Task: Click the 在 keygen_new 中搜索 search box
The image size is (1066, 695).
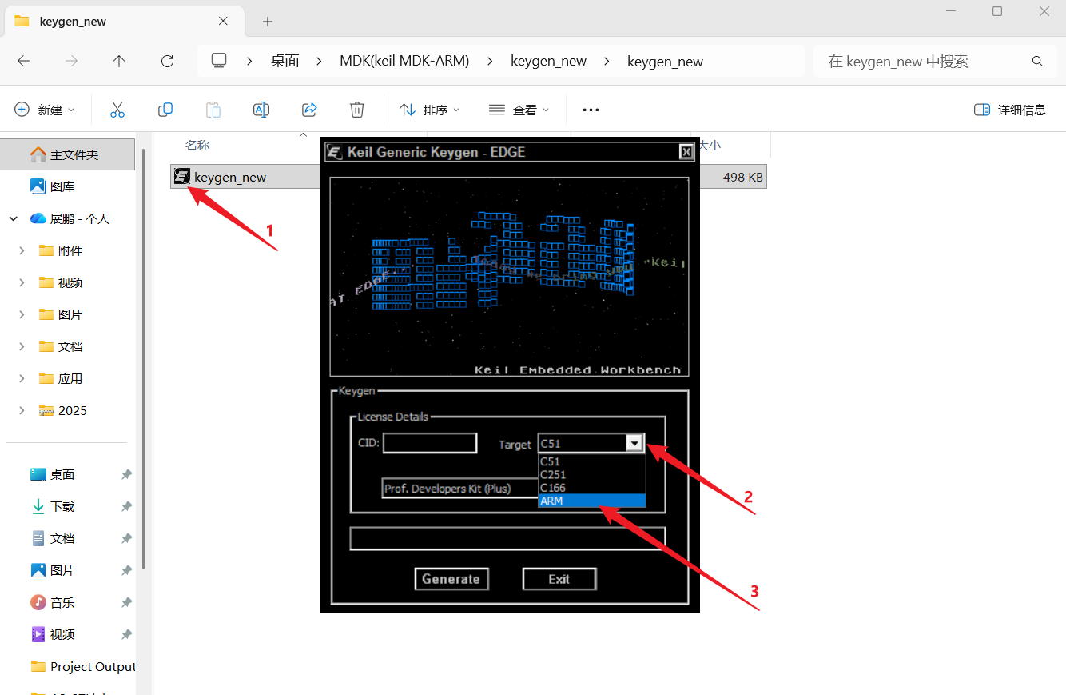Action: tap(933, 61)
